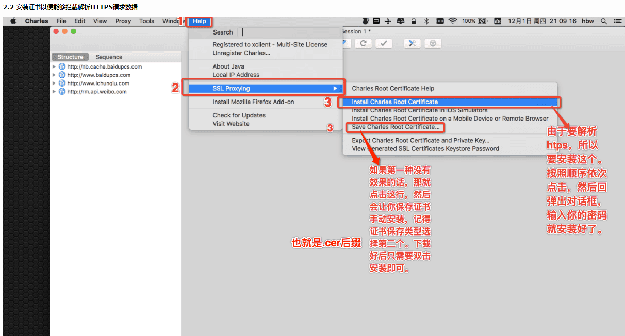Image resolution: width=625 pixels, height=336 pixels.
Task: Switch to the Structure tab
Action: (70, 57)
